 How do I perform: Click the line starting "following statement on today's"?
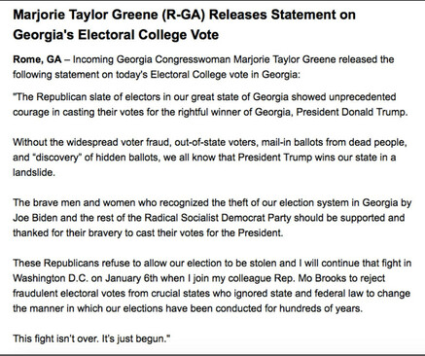157,75
